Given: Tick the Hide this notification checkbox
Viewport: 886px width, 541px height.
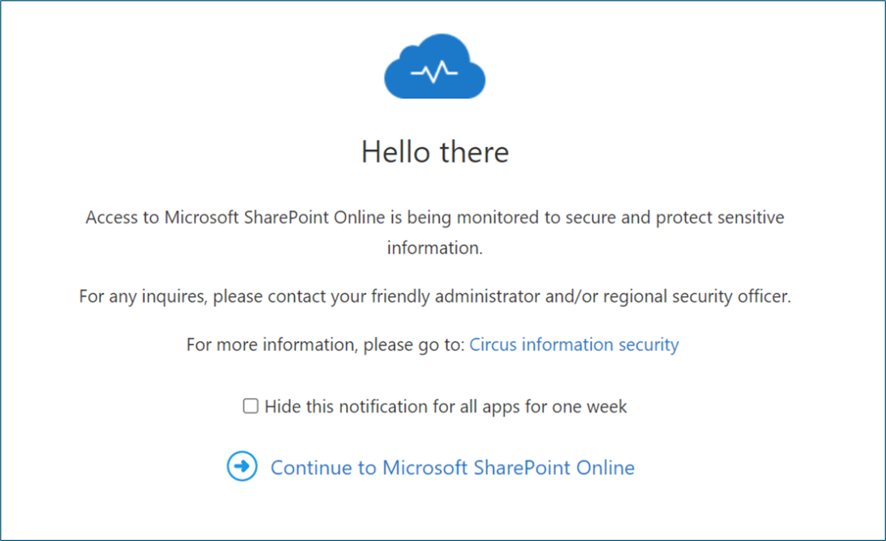Looking at the screenshot, I should 251,406.
